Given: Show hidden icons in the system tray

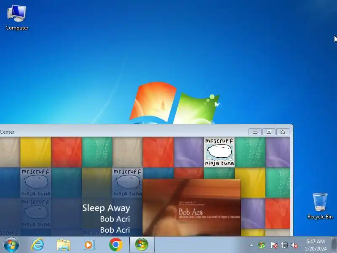Looking at the screenshot, I should click(x=251, y=245).
